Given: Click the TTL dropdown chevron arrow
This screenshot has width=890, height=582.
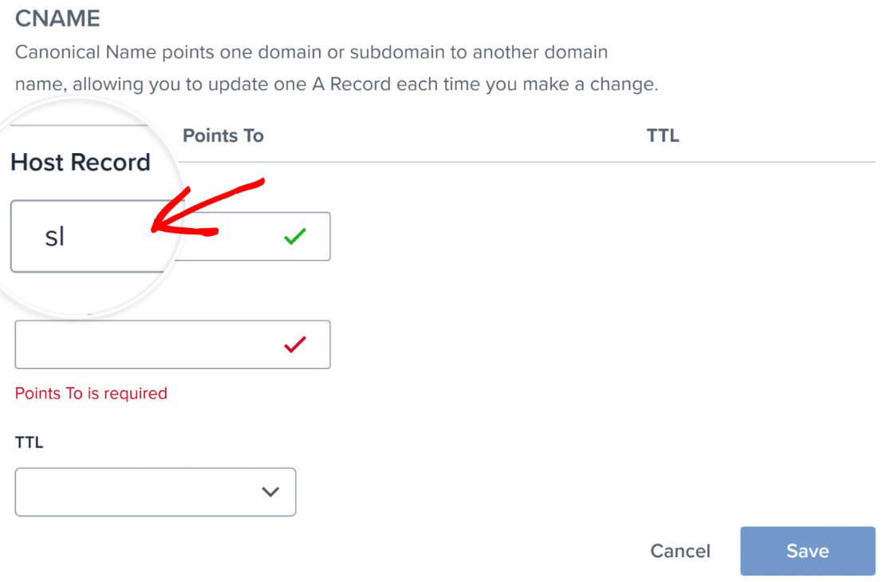Looking at the screenshot, I should coord(270,492).
